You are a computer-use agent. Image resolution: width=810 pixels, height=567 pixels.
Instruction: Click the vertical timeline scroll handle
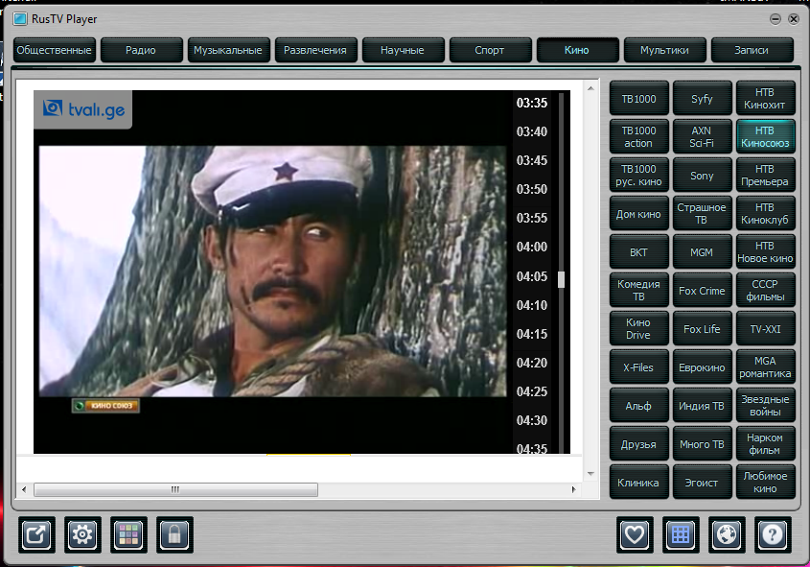[x=562, y=279]
